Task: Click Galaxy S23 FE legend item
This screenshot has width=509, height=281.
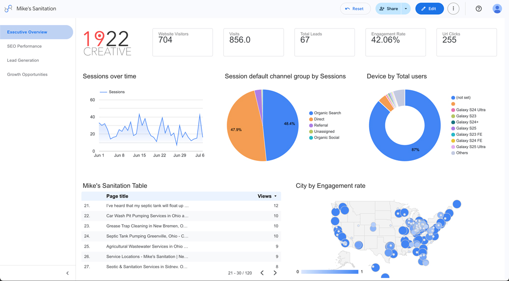Action: pyautogui.click(x=467, y=135)
